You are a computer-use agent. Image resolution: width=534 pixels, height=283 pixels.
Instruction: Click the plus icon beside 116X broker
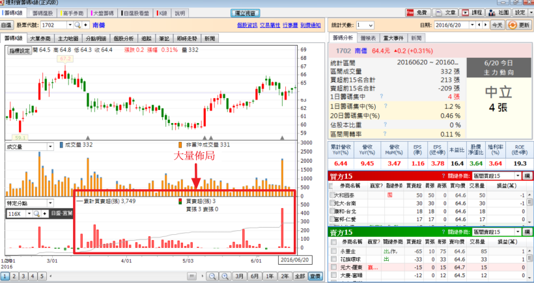[x=44, y=213]
